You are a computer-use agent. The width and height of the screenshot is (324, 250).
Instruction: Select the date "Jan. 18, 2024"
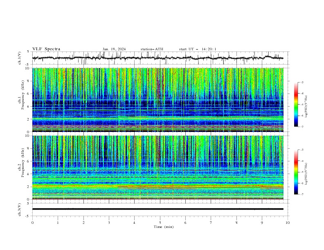pyautogui.click(x=114, y=49)
